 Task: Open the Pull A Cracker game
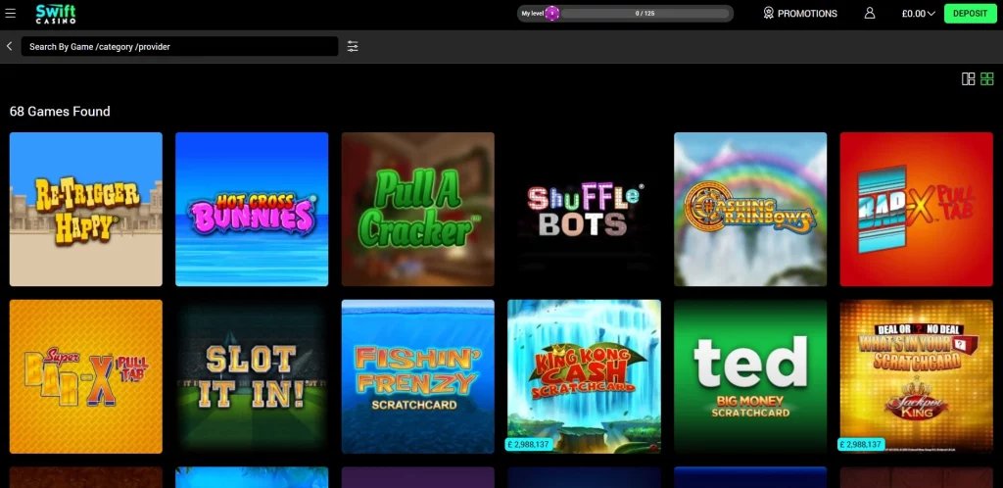417,209
